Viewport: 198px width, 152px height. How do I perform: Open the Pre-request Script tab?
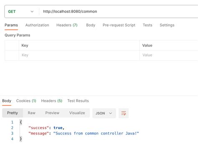(119, 25)
